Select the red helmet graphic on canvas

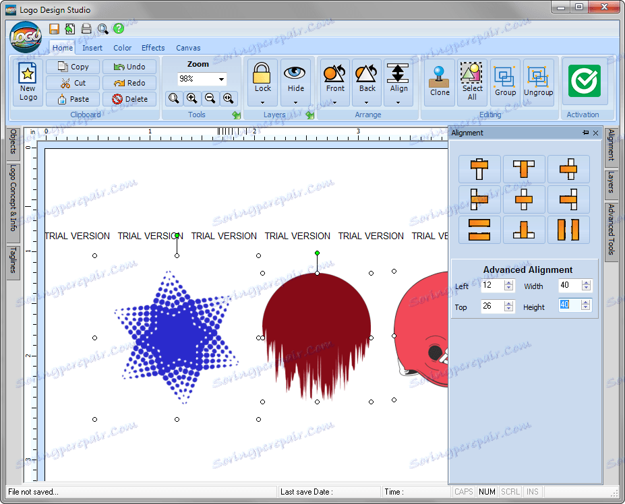click(x=421, y=329)
